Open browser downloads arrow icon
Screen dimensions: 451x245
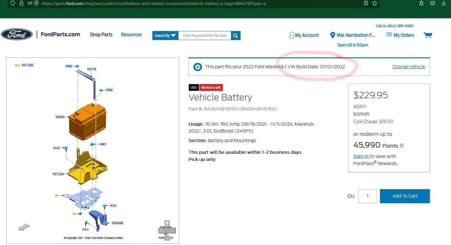(x=444, y=3)
